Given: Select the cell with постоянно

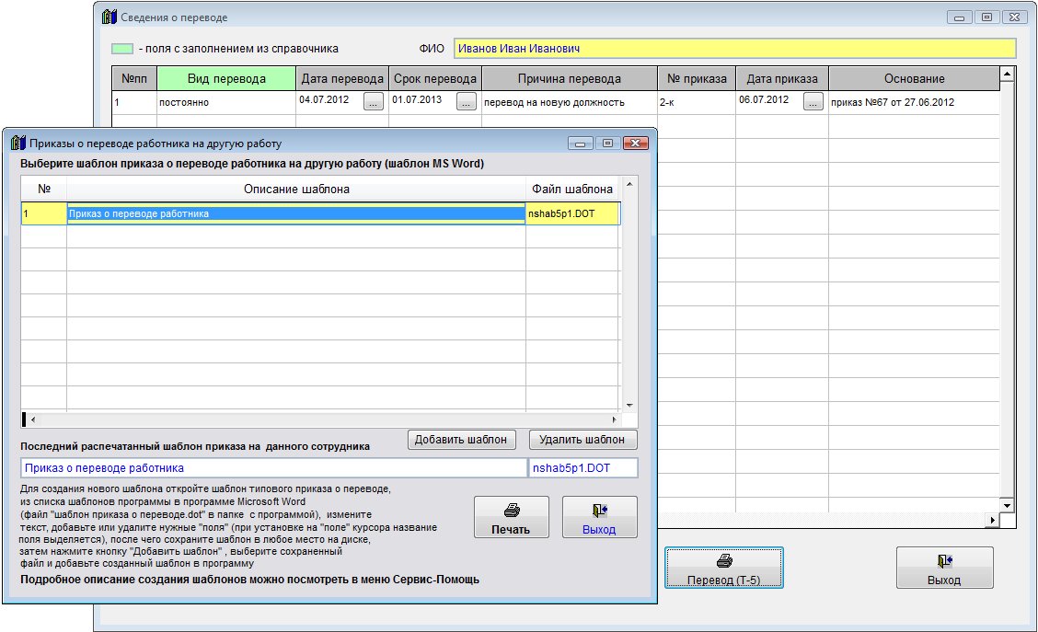Looking at the screenshot, I should (x=226, y=103).
